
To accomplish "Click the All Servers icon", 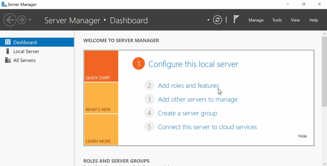I will pyautogui.click(x=8, y=60).
